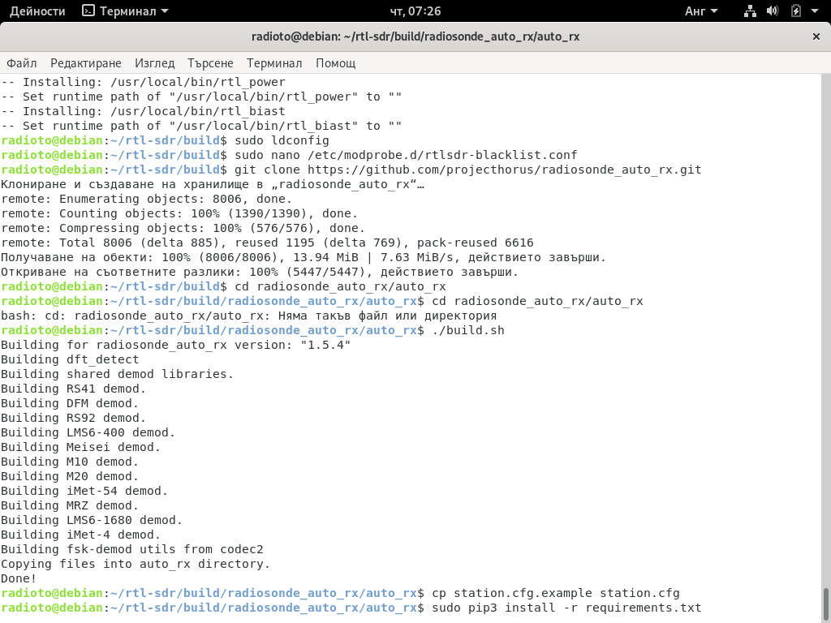This screenshot has height=623, width=831.
Task: Click 'Клониране и създаване на хранилище' line
Action: [x=213, y=184]
